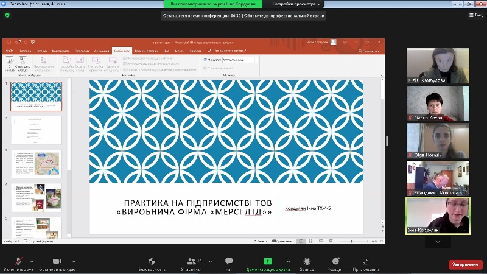Image resolution: width=487 pixels, height=274 pixels.
Task: Click green Демонстрация экрана share icon
Action: click(x=268, y=261)
